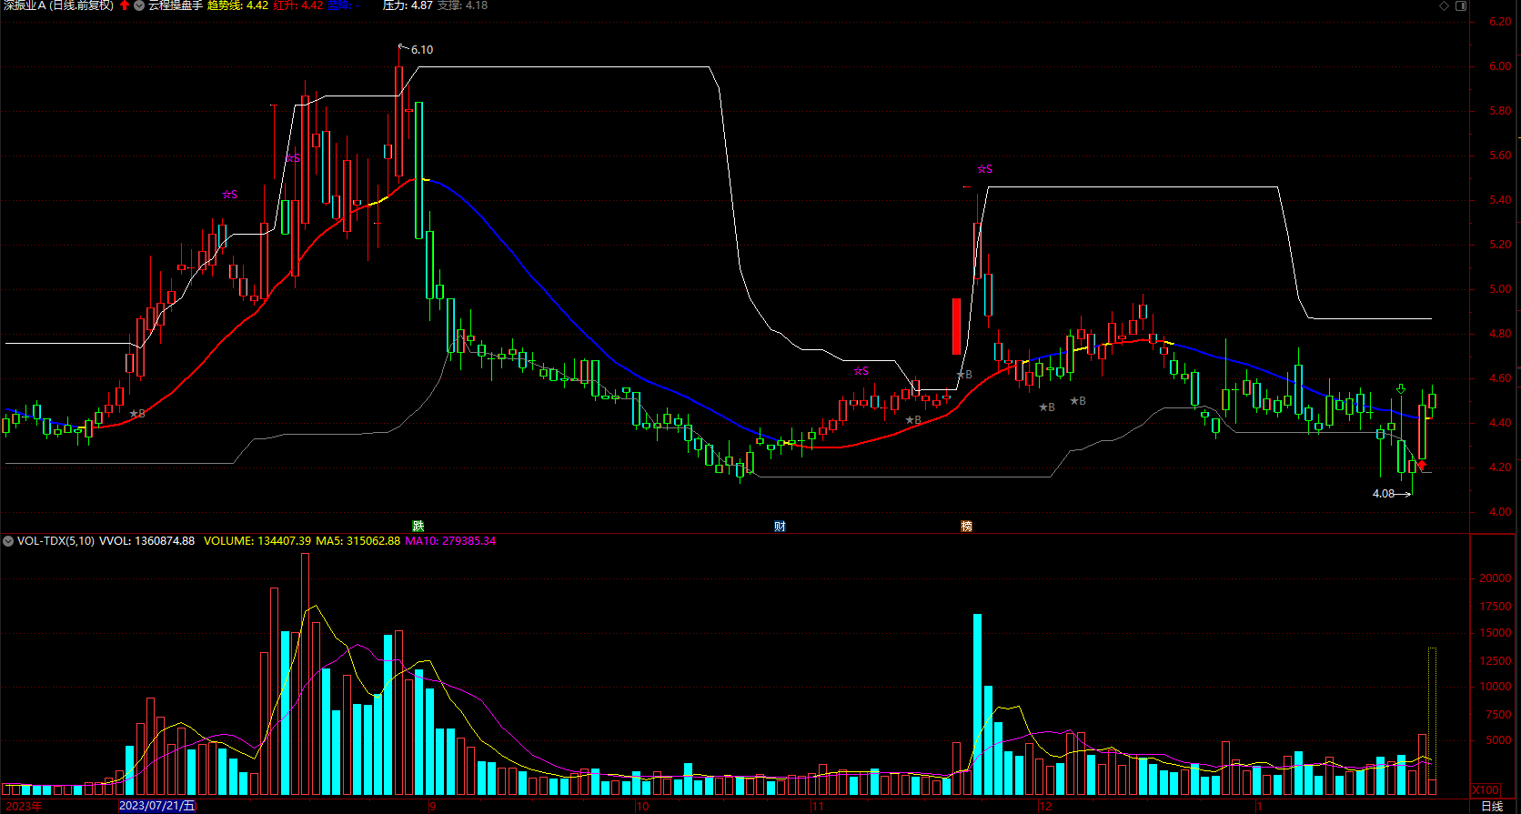Click the 10000 volume axis label
The image size is (1521, 814).
tap(1496, 687)
